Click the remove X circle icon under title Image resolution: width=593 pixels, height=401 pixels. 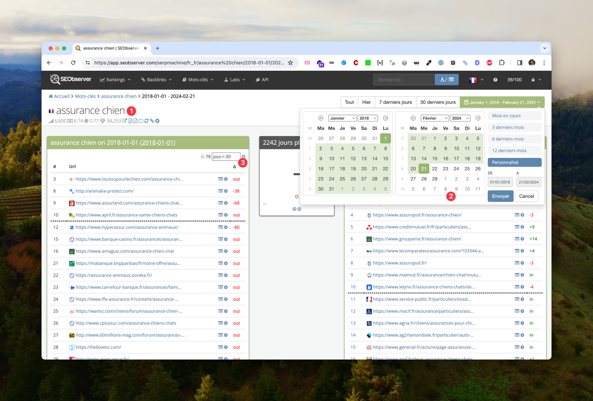[x=157, y=121]
